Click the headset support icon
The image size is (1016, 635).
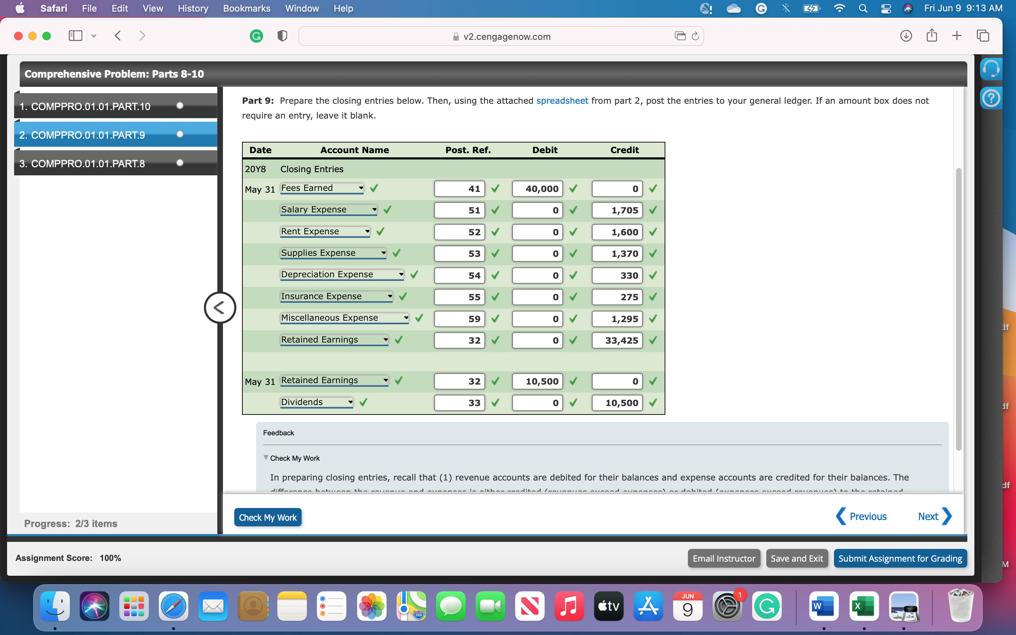click(x=991, y=68)
